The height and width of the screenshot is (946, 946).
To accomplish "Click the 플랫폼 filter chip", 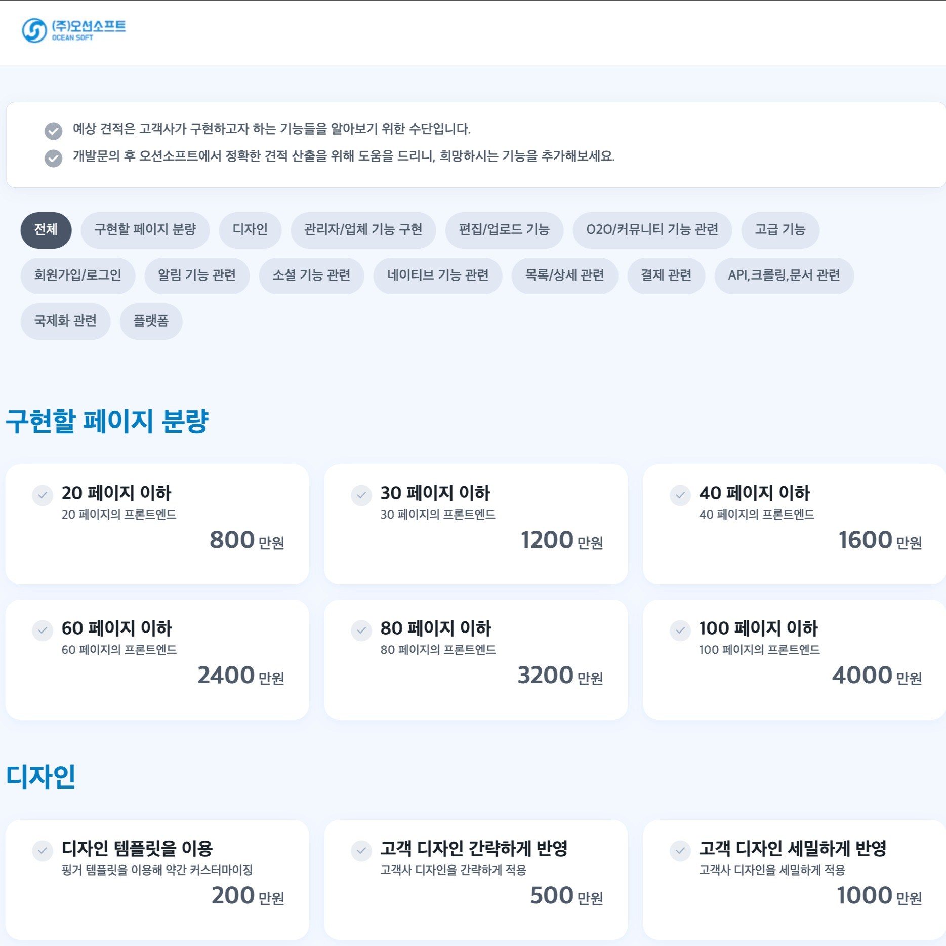I will pos(150,321).
